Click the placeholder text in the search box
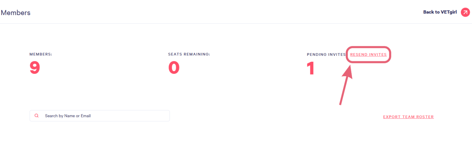The height and width of the screenshot is (146, 472). (68, 116)
